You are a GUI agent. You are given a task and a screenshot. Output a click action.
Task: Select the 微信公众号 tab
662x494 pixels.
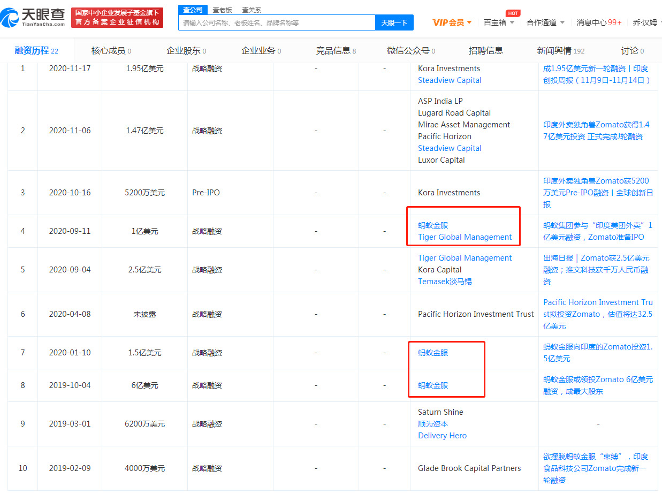tap(411, 51)
